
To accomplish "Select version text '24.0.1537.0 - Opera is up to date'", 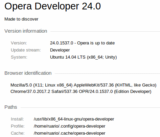I will 82,43.
